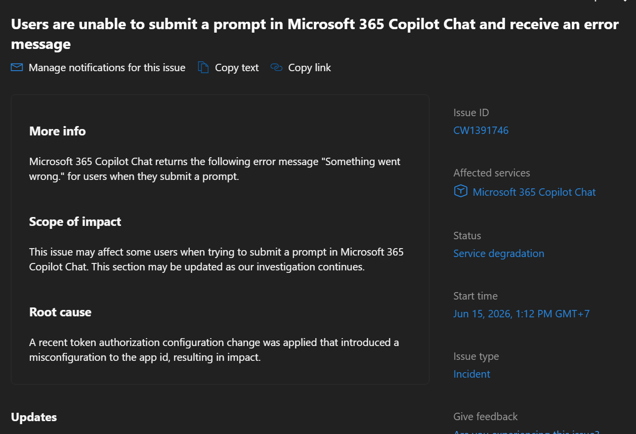Click the Status label
The height and width of the screenshot is (434, 636).
(467, 235)
